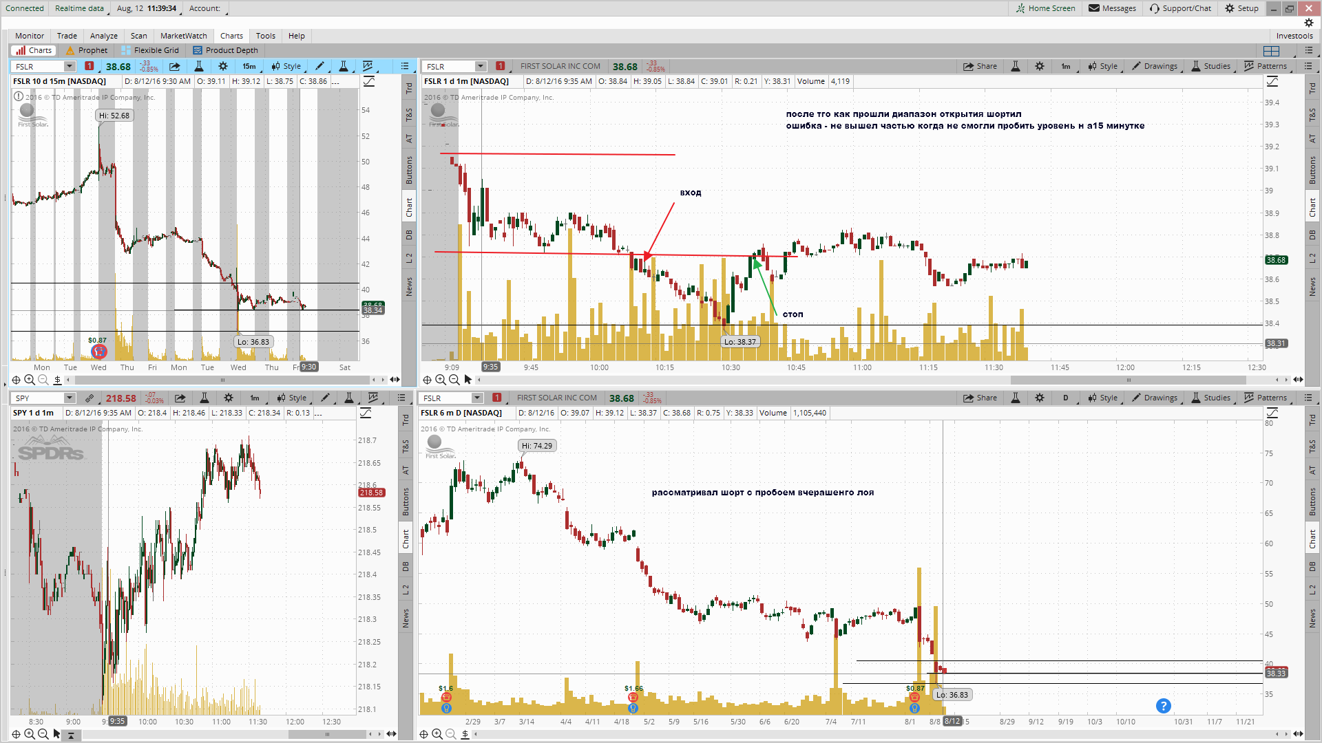
Task: Click patterns icon on FSLR 15m chart toolbar
Action: (369, 67)
